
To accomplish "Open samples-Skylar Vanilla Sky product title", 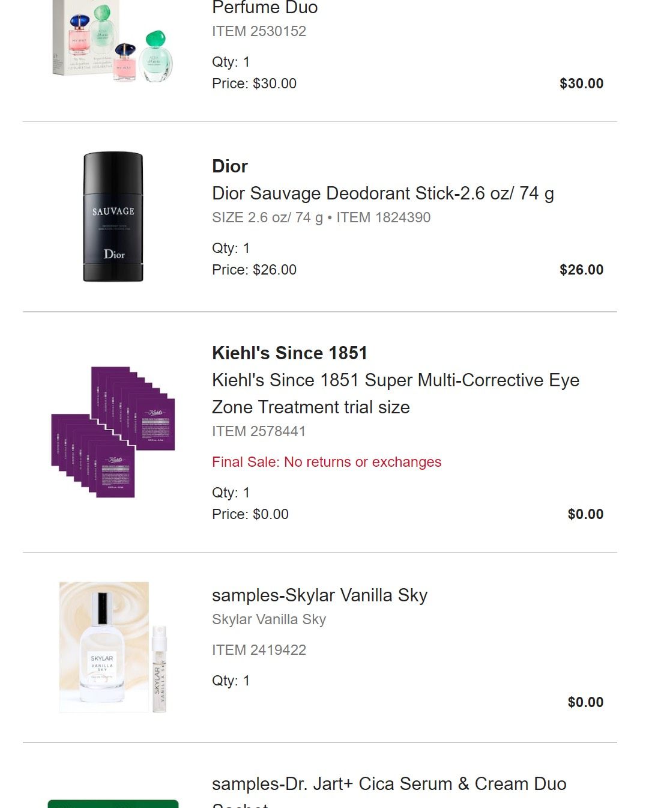I will 319,595.
